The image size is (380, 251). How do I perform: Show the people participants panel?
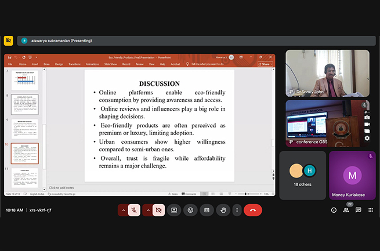(x=346, y=210)
